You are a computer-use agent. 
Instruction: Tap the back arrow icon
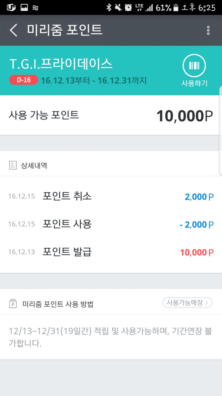[x=13, y=30]
